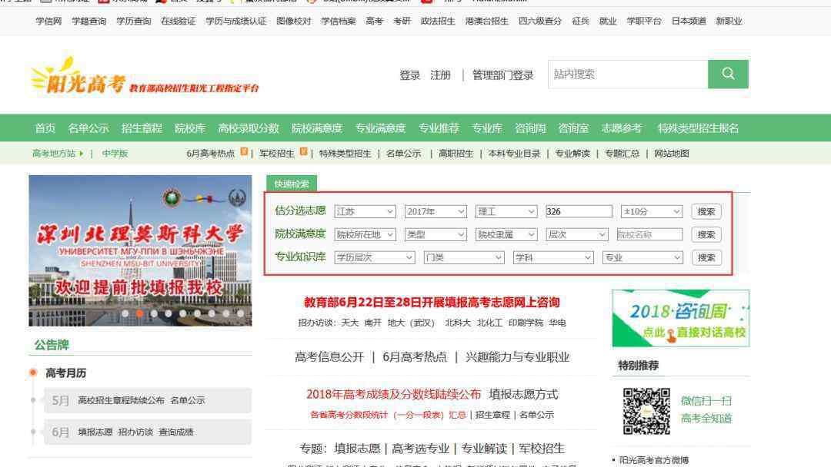Expand the 类型 dropdown
The height and width of the screenshot is (467, 831).
[x=436, y=234]
